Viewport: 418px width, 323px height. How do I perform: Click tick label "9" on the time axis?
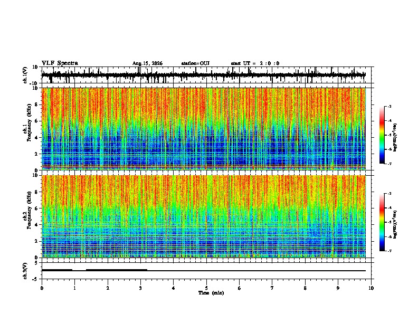(338, 288)
